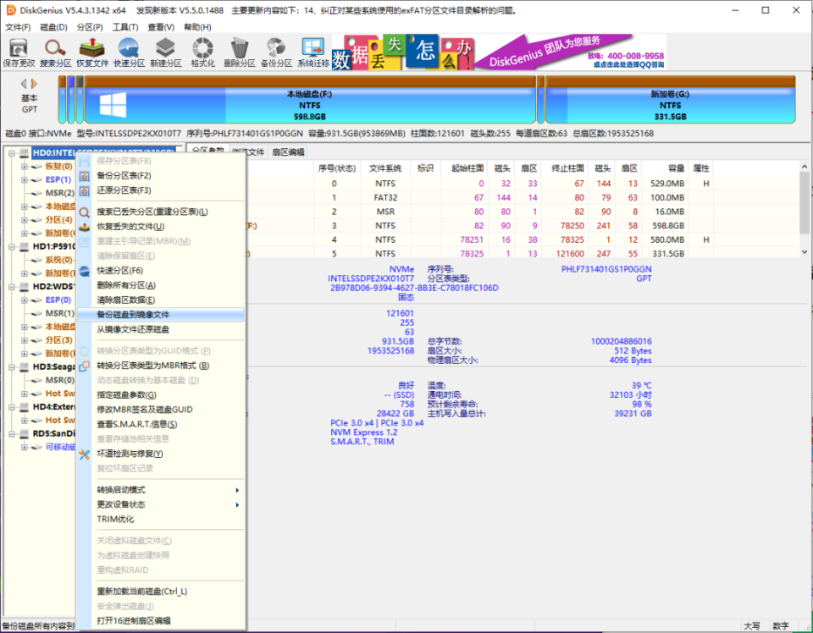Collapse the HD2:WDS disk tree node
The width and height of the screenshot is (813, 633).
pos(11,286)
